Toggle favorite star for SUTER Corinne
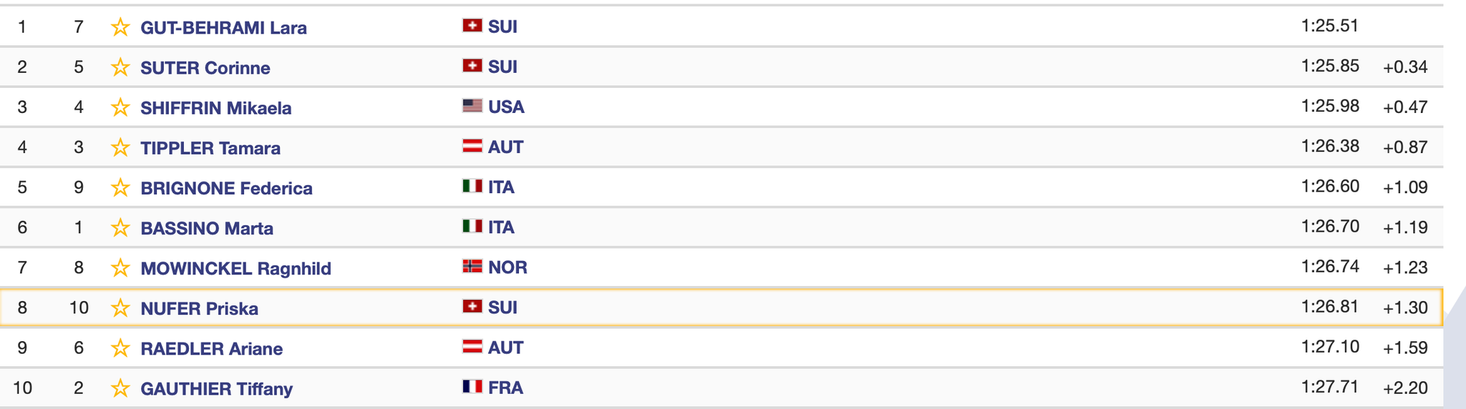The height and width of the screenshot is (409, 1466). 120,67
